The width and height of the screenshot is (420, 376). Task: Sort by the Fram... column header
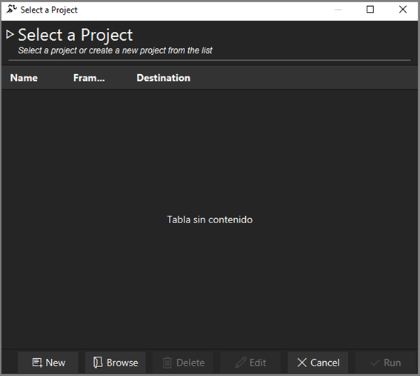89,78
